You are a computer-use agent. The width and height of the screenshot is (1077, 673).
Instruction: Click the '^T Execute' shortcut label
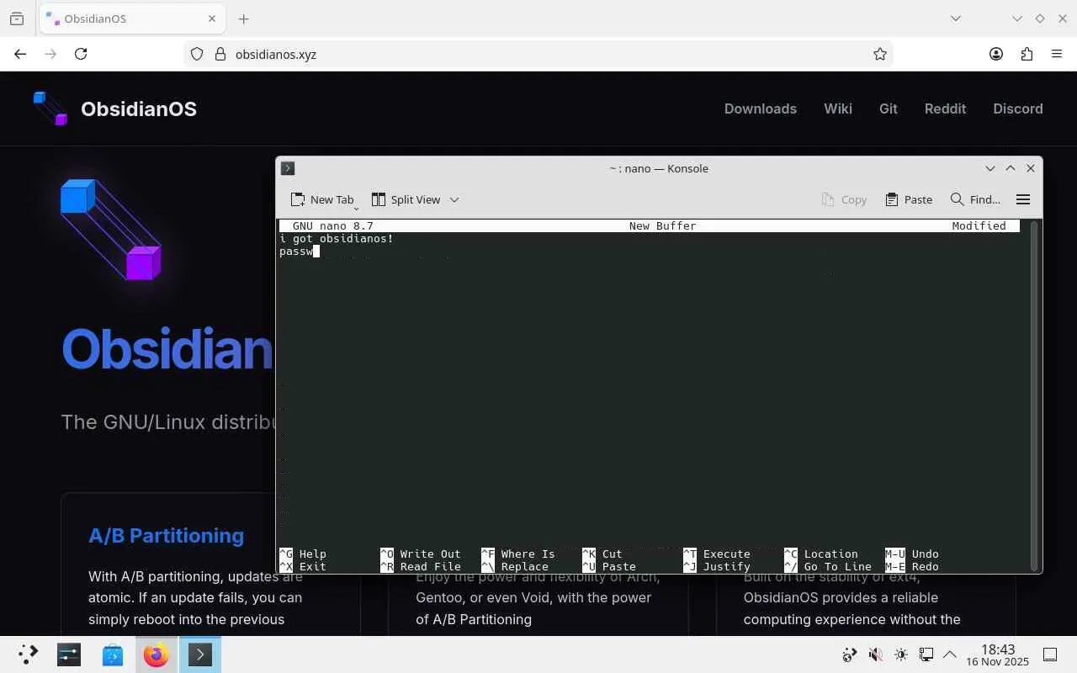[717, 554]
